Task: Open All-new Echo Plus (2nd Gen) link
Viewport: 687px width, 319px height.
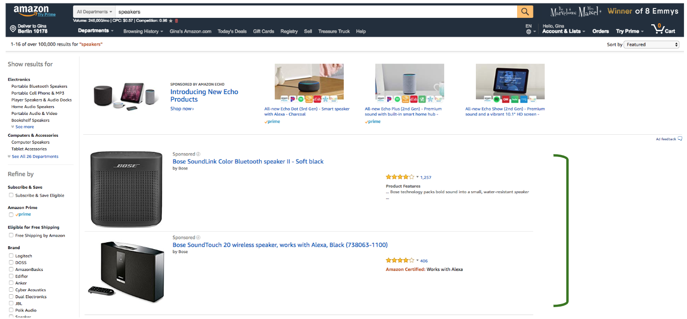Action: point(403,111)
